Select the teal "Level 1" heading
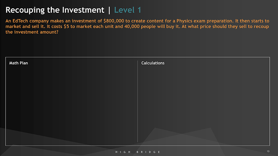 (128, 10)
